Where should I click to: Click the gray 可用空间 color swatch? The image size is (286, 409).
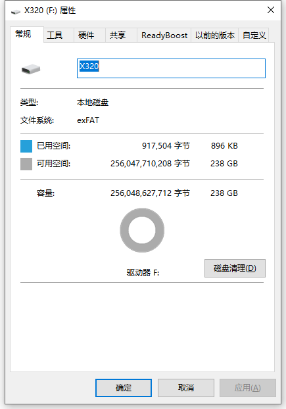[26, 164]
